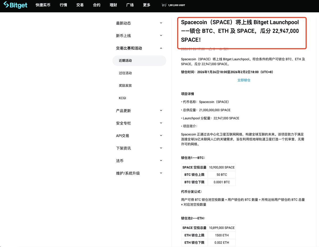
Task: Expand the 产品更新 chevron
Action: pos(161,110)
